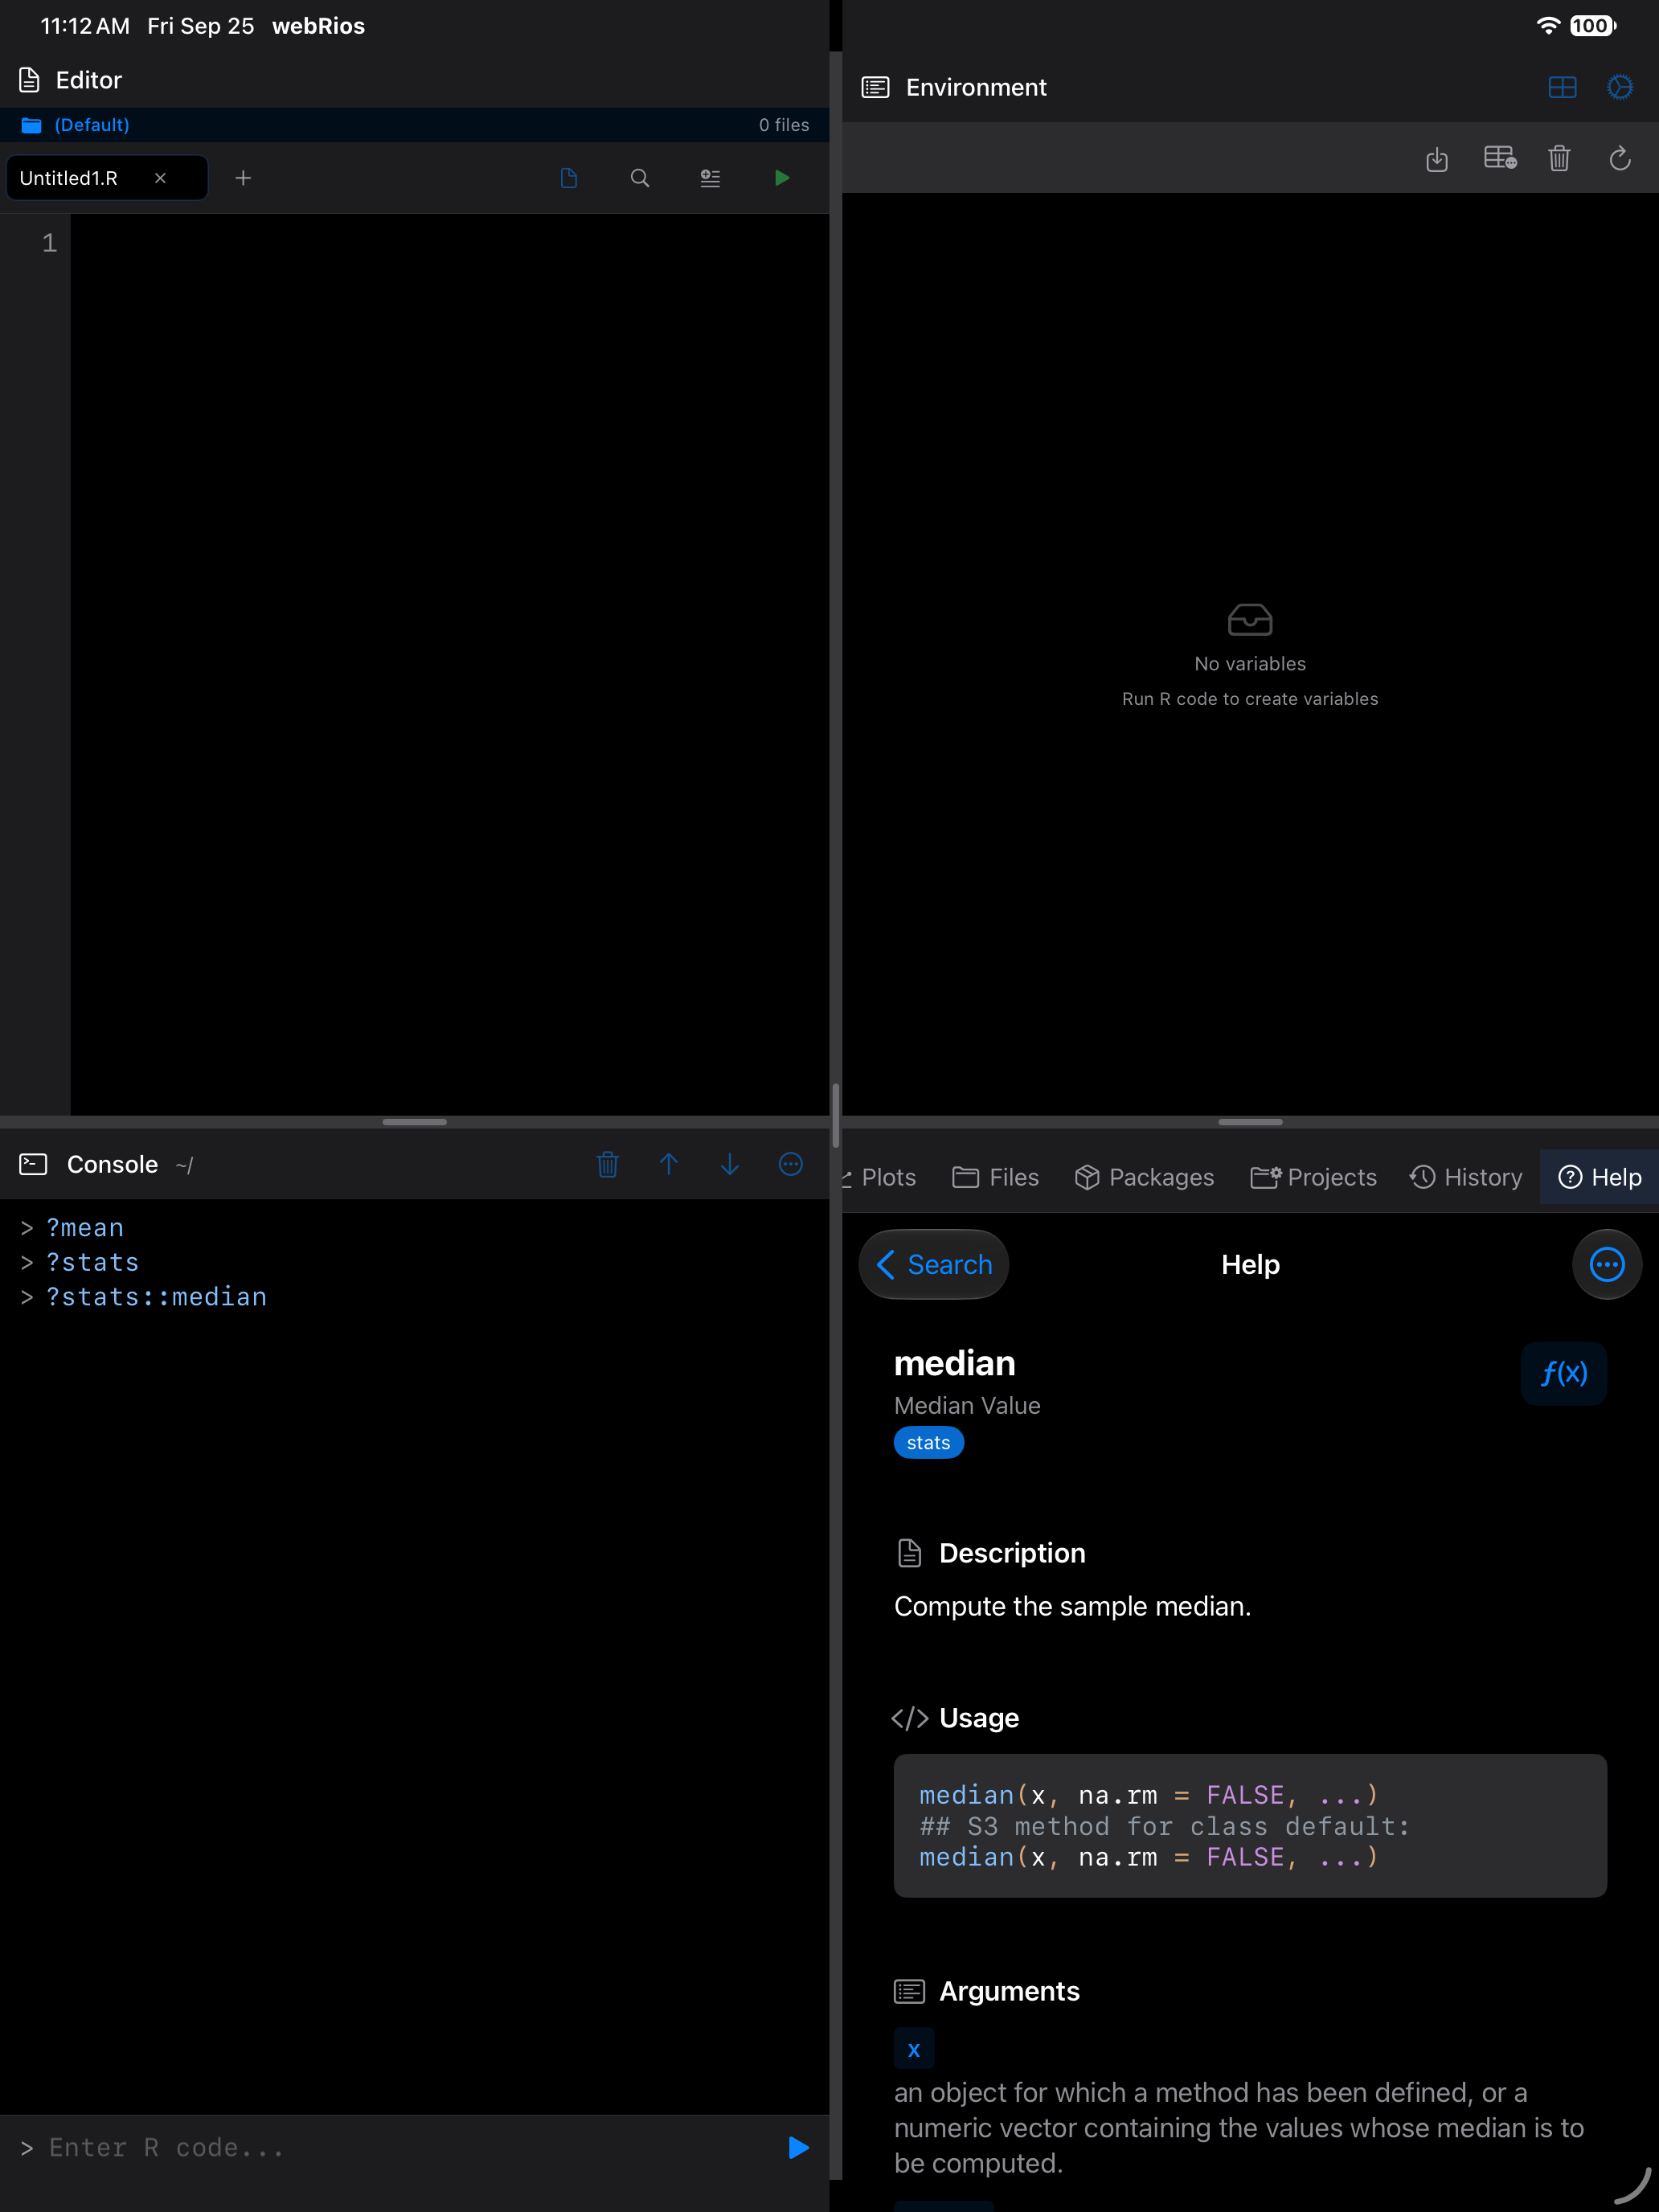
Task: Click the Environment layout grid icon
Action: tap(1562, 88)
